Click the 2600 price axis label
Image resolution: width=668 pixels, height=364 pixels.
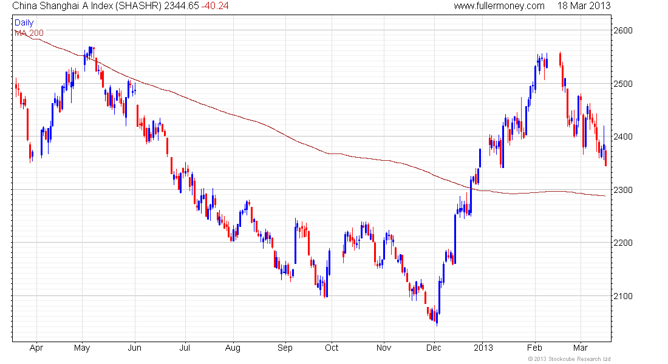(623, 30)
